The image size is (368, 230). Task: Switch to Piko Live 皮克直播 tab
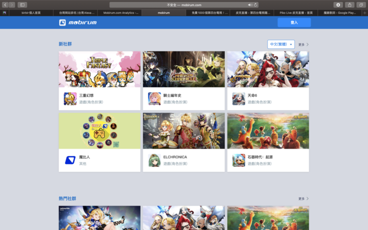tap(296, 13)
